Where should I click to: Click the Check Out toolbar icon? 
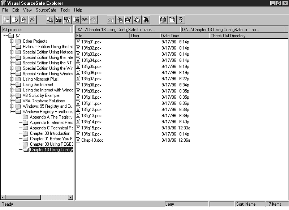[59, 20]
